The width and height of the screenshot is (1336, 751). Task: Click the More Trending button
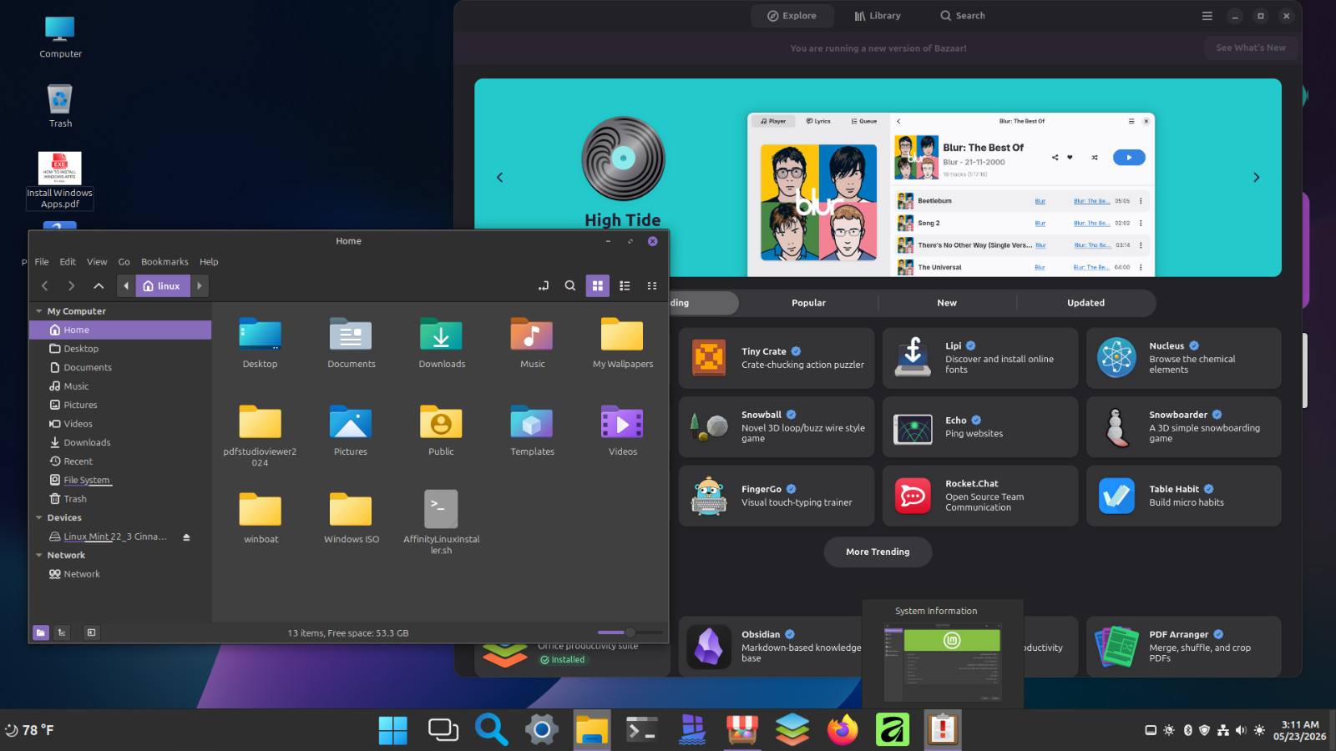click(878, 552)
